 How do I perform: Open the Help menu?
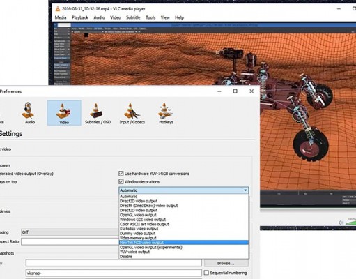(x=179, y=17)
